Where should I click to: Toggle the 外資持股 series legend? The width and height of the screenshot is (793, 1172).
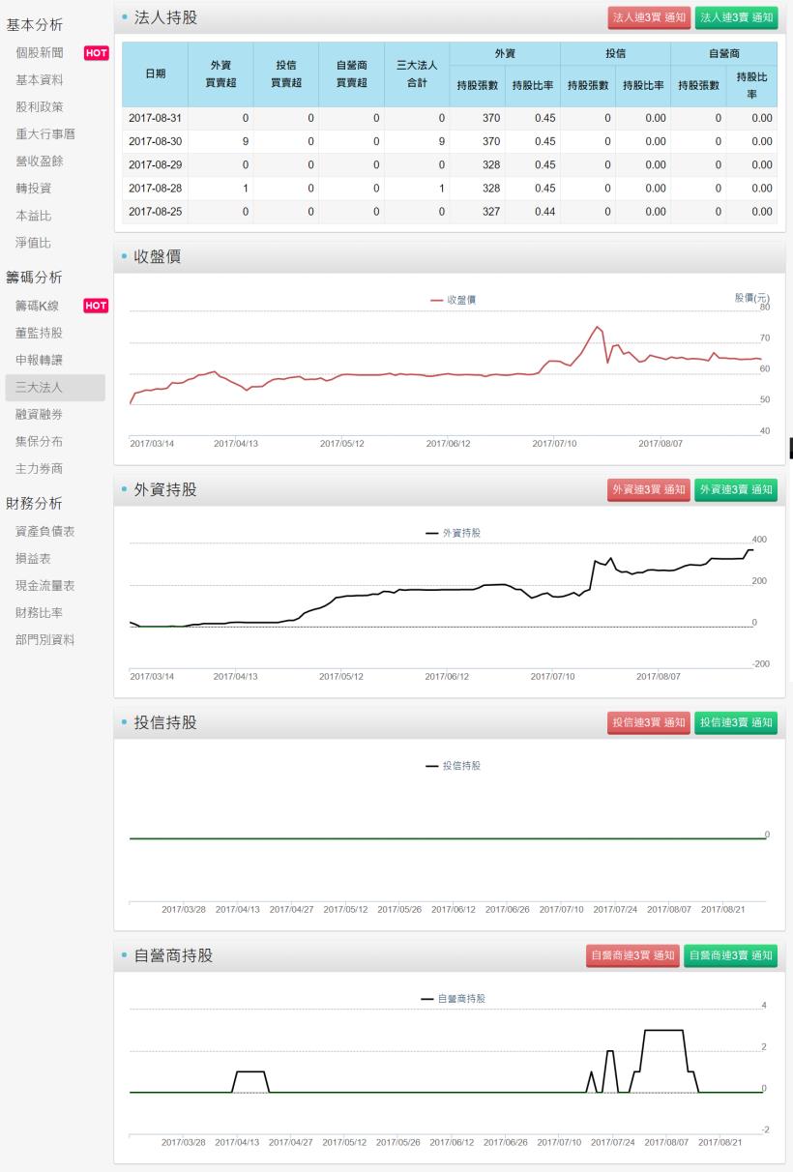click(455, 533)
